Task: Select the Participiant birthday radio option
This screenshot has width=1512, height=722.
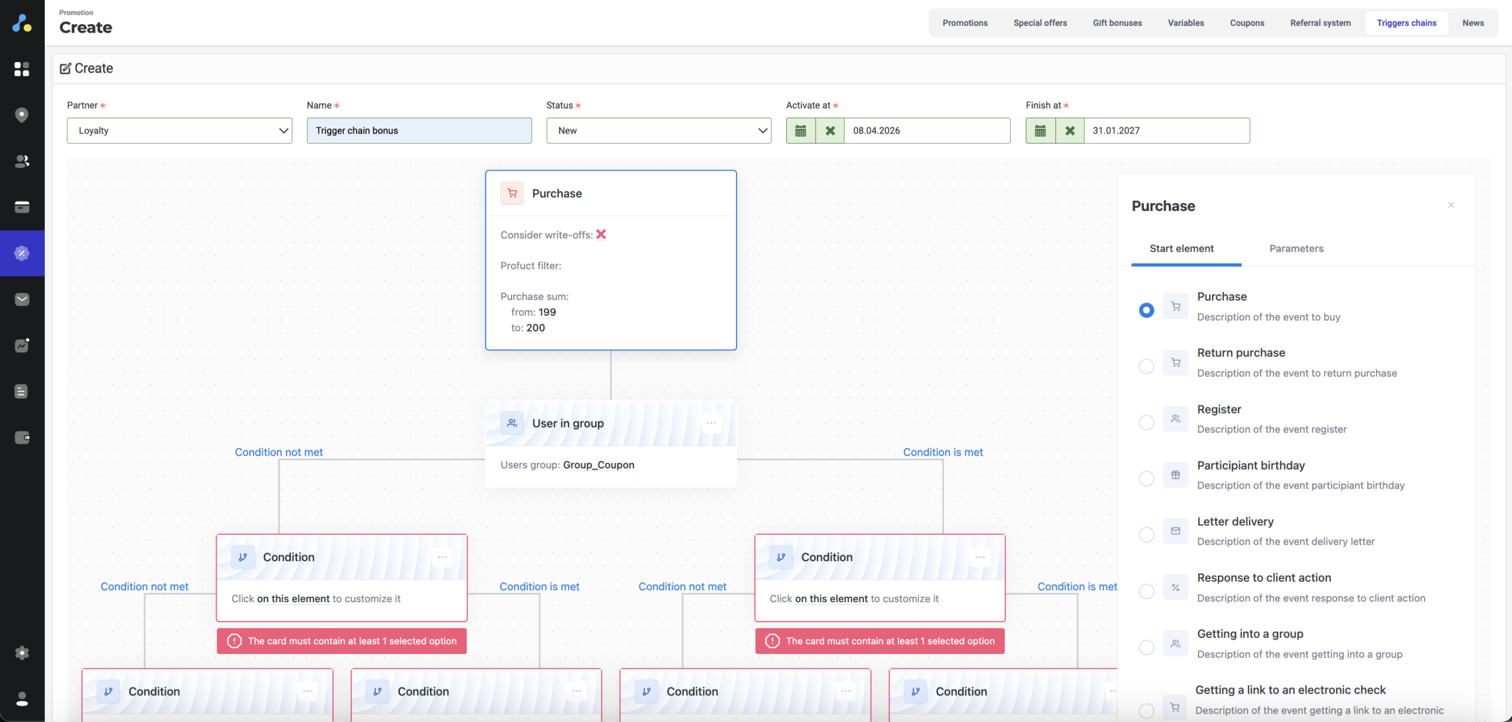Action: pyautogui.click(x=1146, y=479)
